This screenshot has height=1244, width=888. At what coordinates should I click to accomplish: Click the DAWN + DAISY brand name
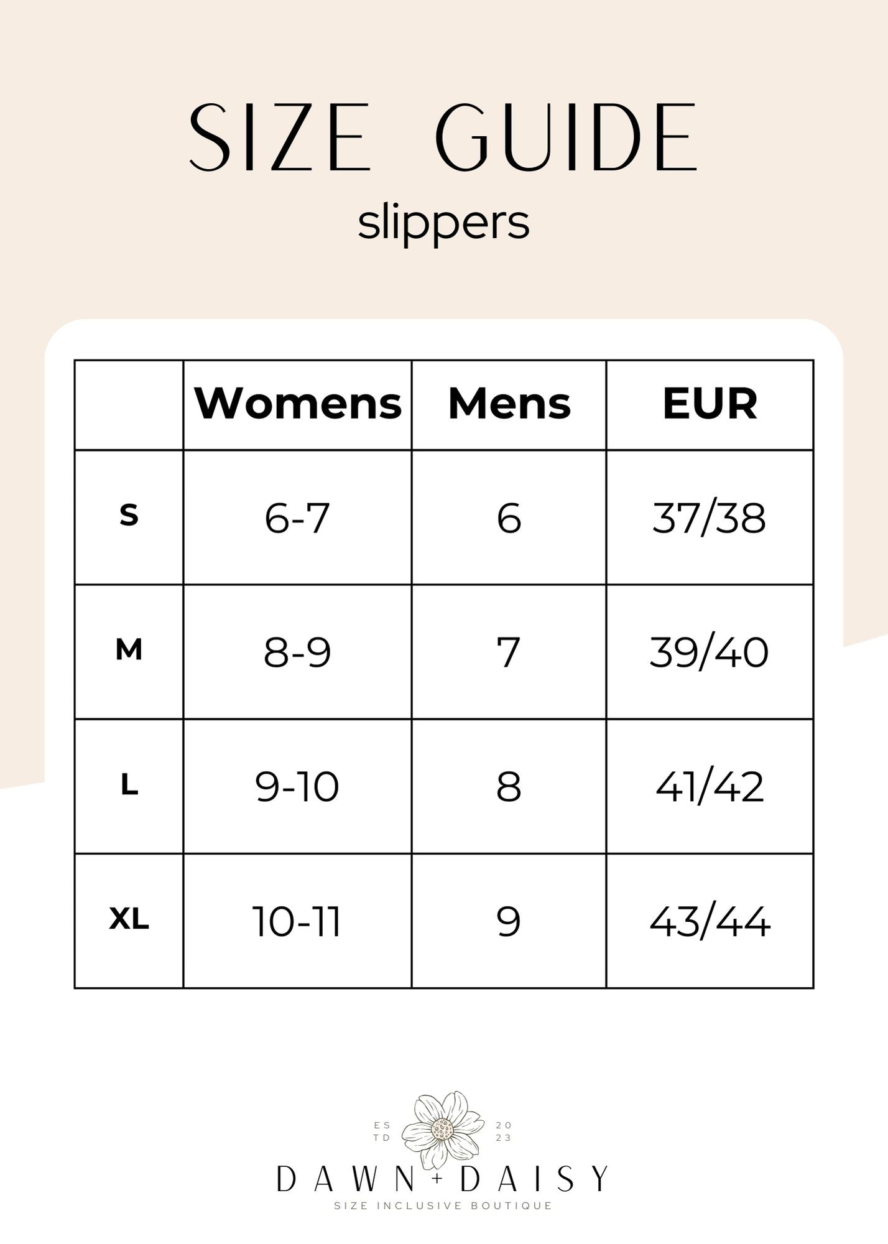(442, 1179)
